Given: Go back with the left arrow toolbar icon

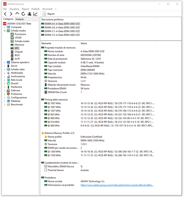Looking at the screenshot, I should [x=5, y=14].
